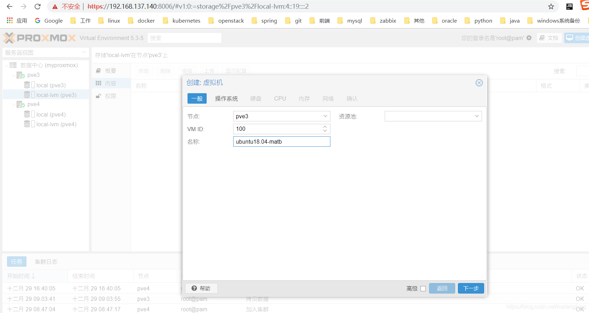
Task: Switch to the Memory tab
Action: [x=304, y=98]
